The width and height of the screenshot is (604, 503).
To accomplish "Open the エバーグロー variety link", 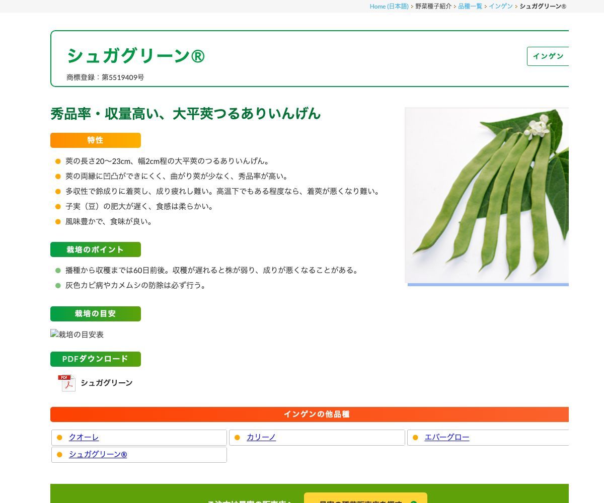I will (446, 437).
